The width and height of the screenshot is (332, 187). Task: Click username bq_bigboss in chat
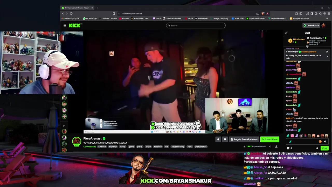291,130
